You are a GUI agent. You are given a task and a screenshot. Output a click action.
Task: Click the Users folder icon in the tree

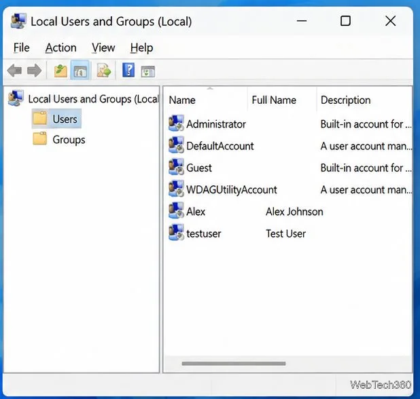[x=39, y=118]
